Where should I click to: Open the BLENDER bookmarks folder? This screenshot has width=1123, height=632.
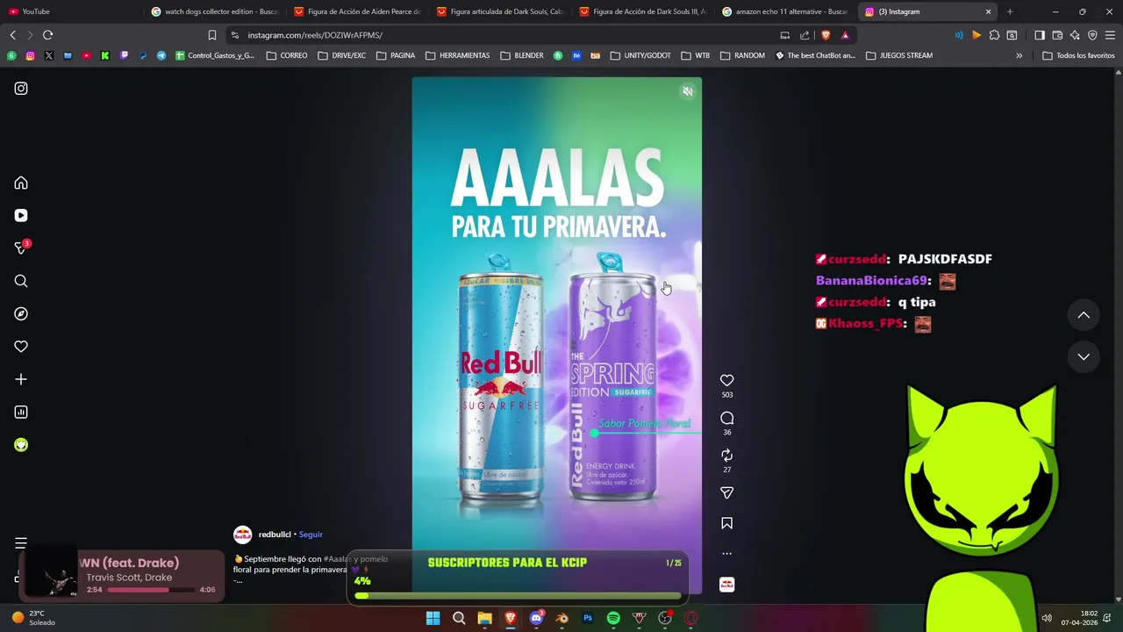tap(522, 55)
